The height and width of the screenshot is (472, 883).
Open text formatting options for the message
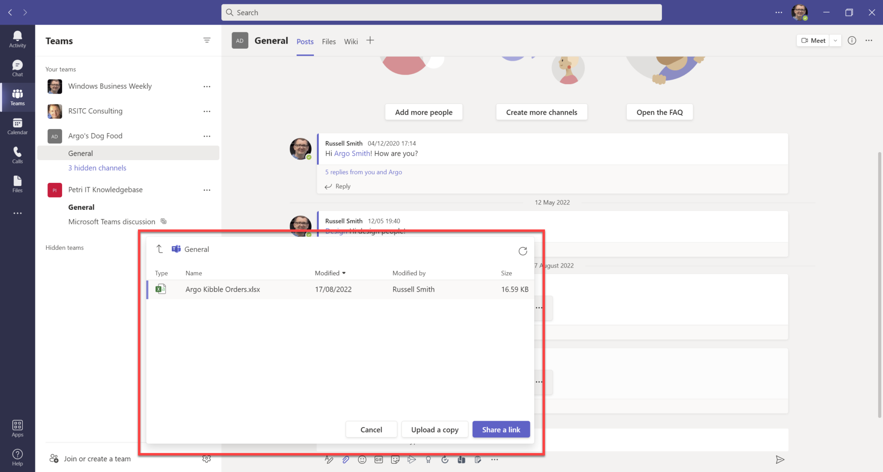pos(329,459)
